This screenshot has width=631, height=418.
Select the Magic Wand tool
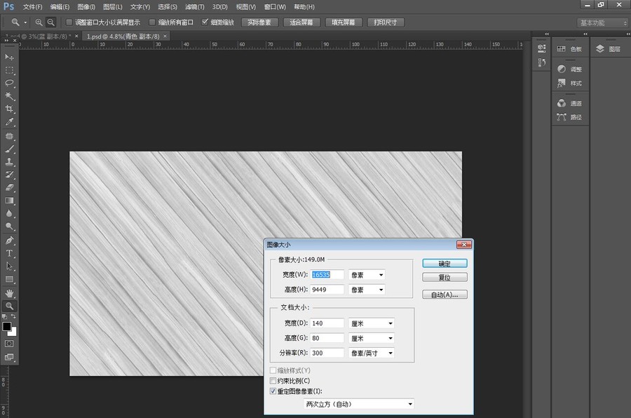(x=9, y=96)
